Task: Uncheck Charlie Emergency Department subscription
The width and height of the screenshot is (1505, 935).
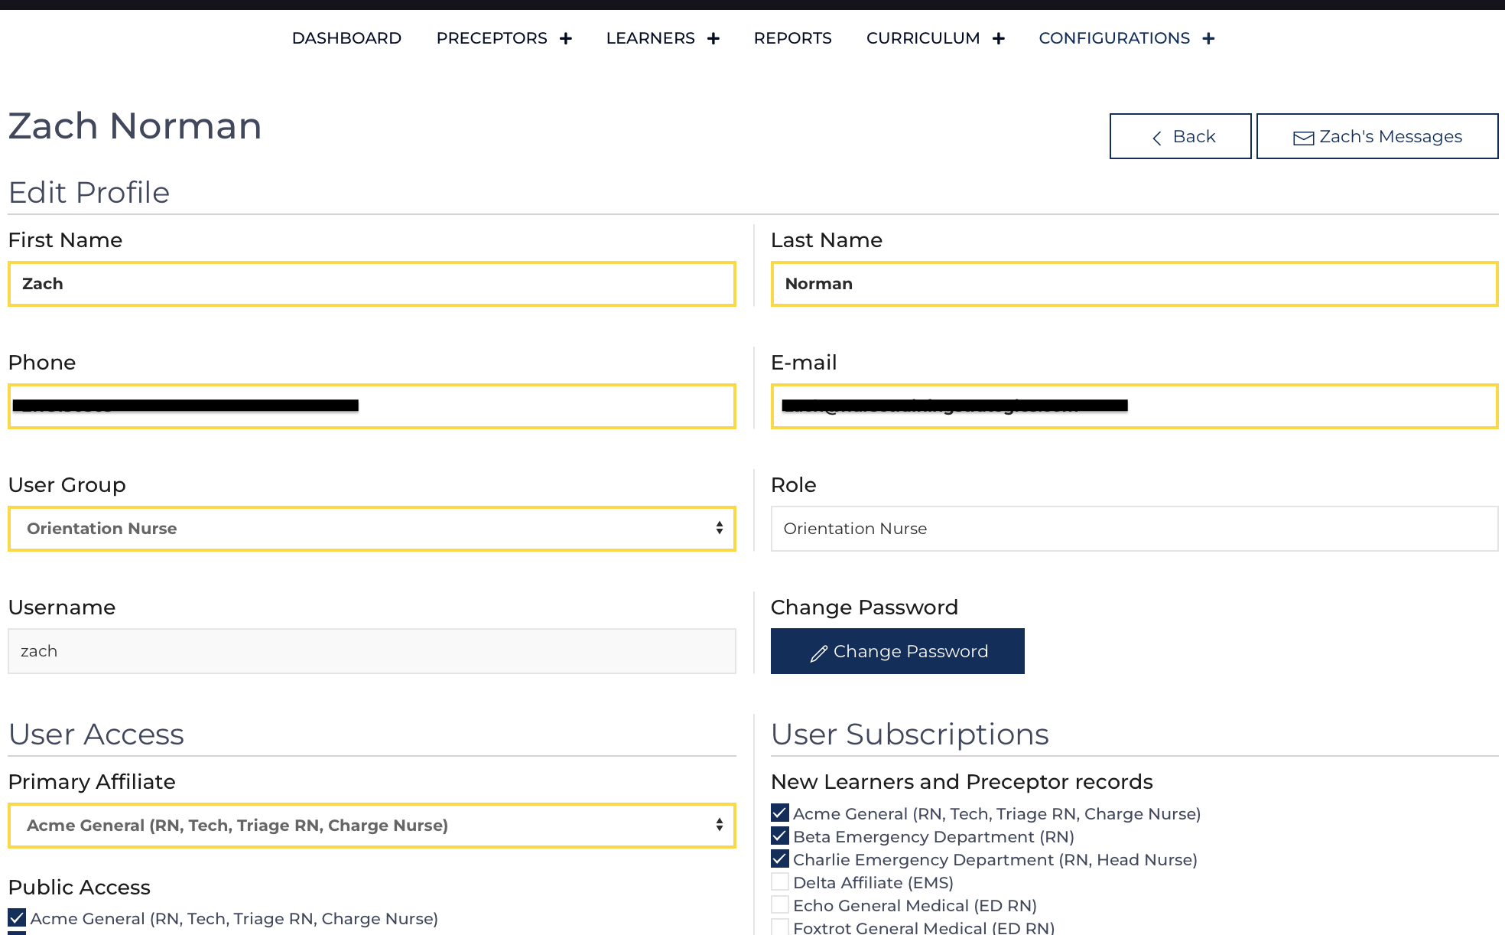Action: point(780,858)
